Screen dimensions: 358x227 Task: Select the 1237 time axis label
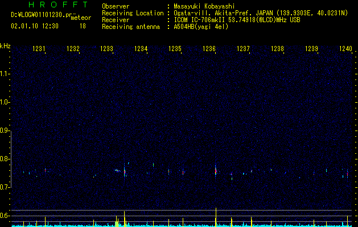click(x=243, y=48)
